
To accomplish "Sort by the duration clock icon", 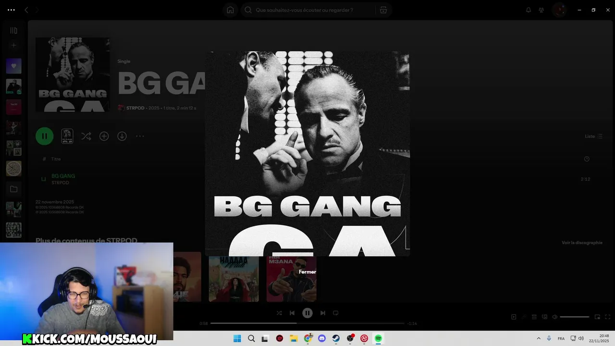I will (587, 159).
